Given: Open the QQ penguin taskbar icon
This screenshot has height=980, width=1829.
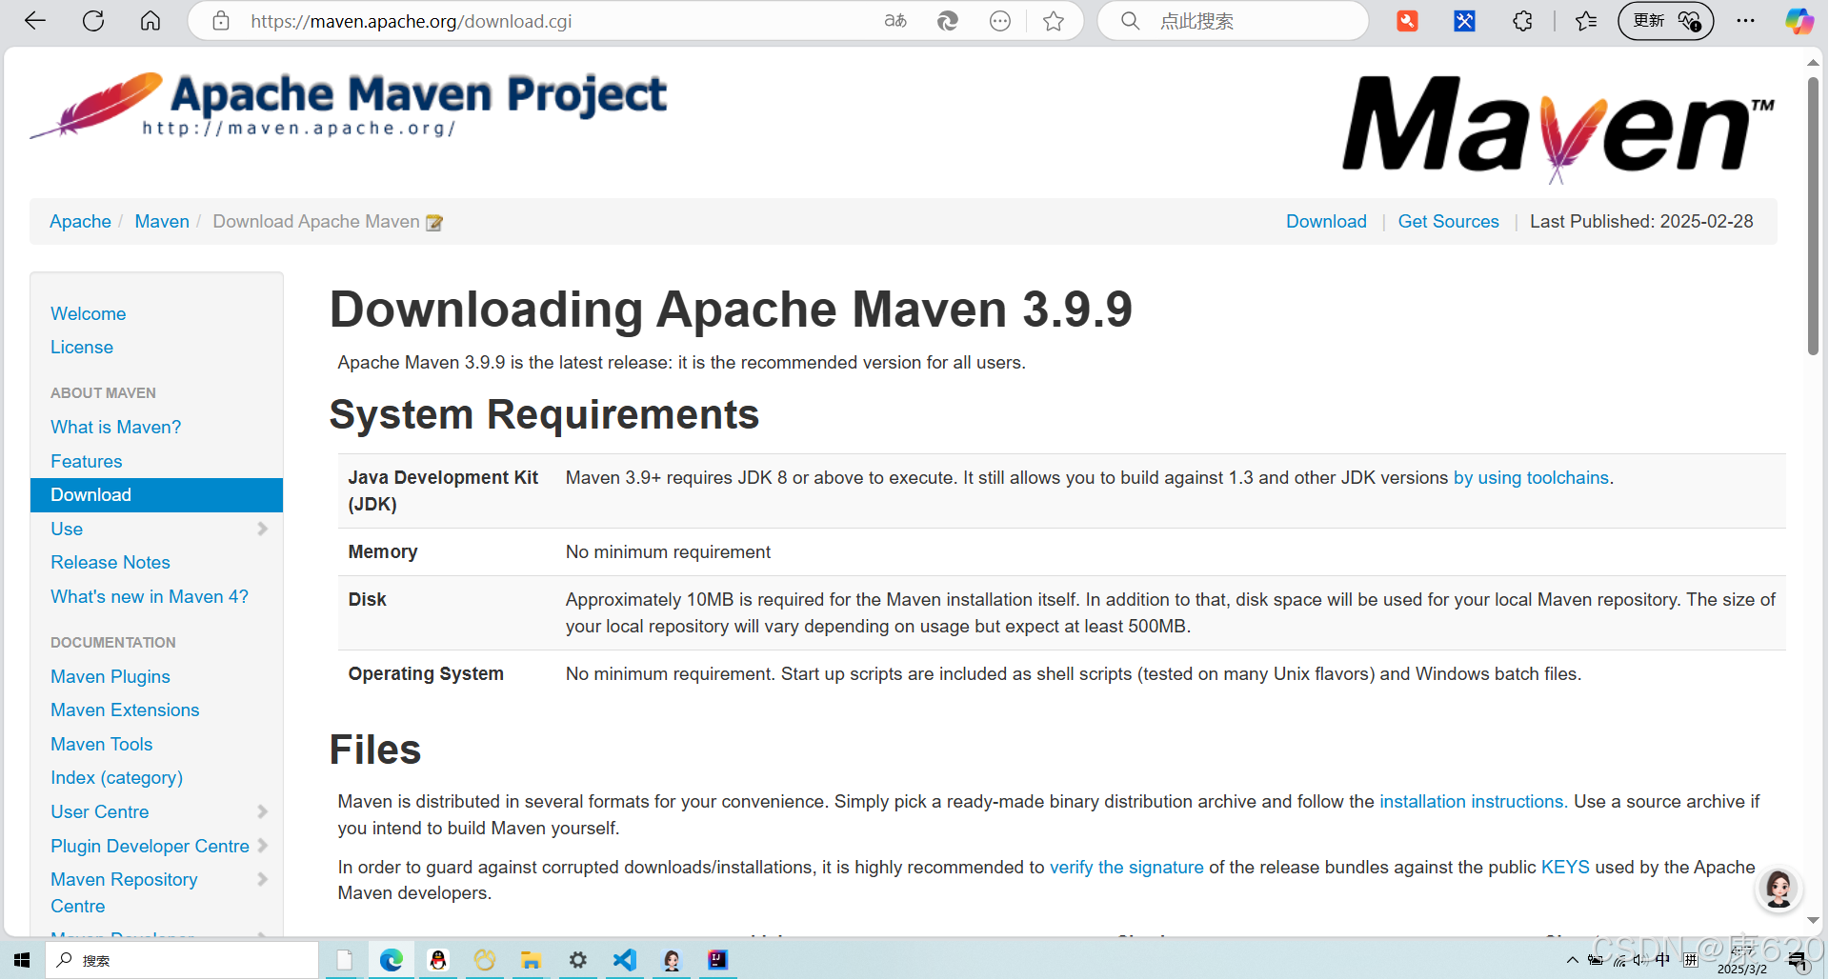Looking at the screenshot, I should [438, 960].
